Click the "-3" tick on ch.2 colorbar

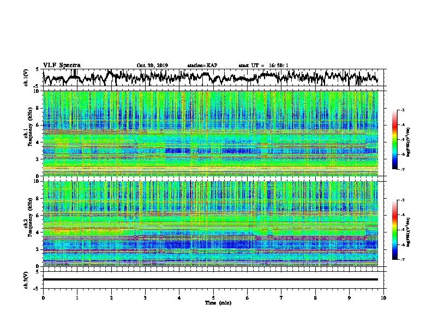click(x=403, y=200)
